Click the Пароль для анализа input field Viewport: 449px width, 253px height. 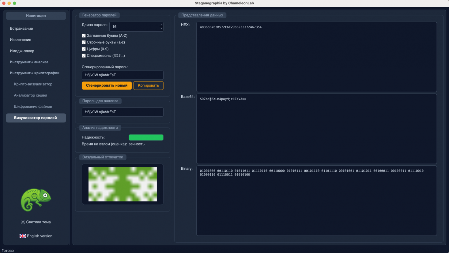point(122,112)
